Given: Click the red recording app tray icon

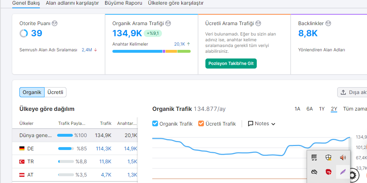Looking at the screenshot, I should click(x=328, y=172).
